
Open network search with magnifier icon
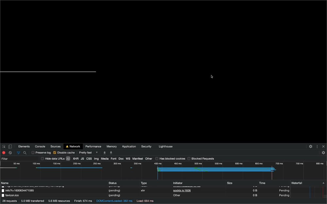pos(25,152)
